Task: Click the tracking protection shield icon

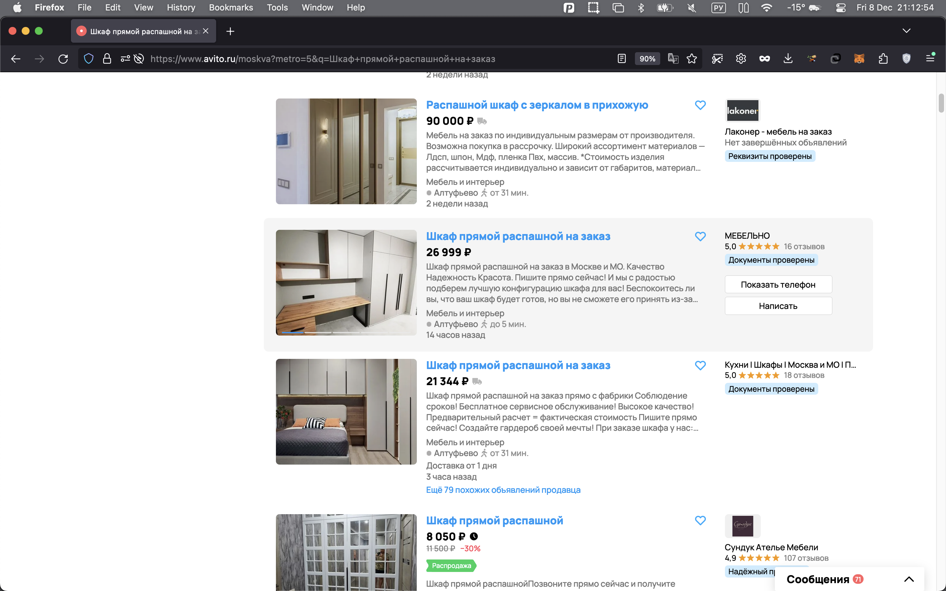Action: pos(89,59)
